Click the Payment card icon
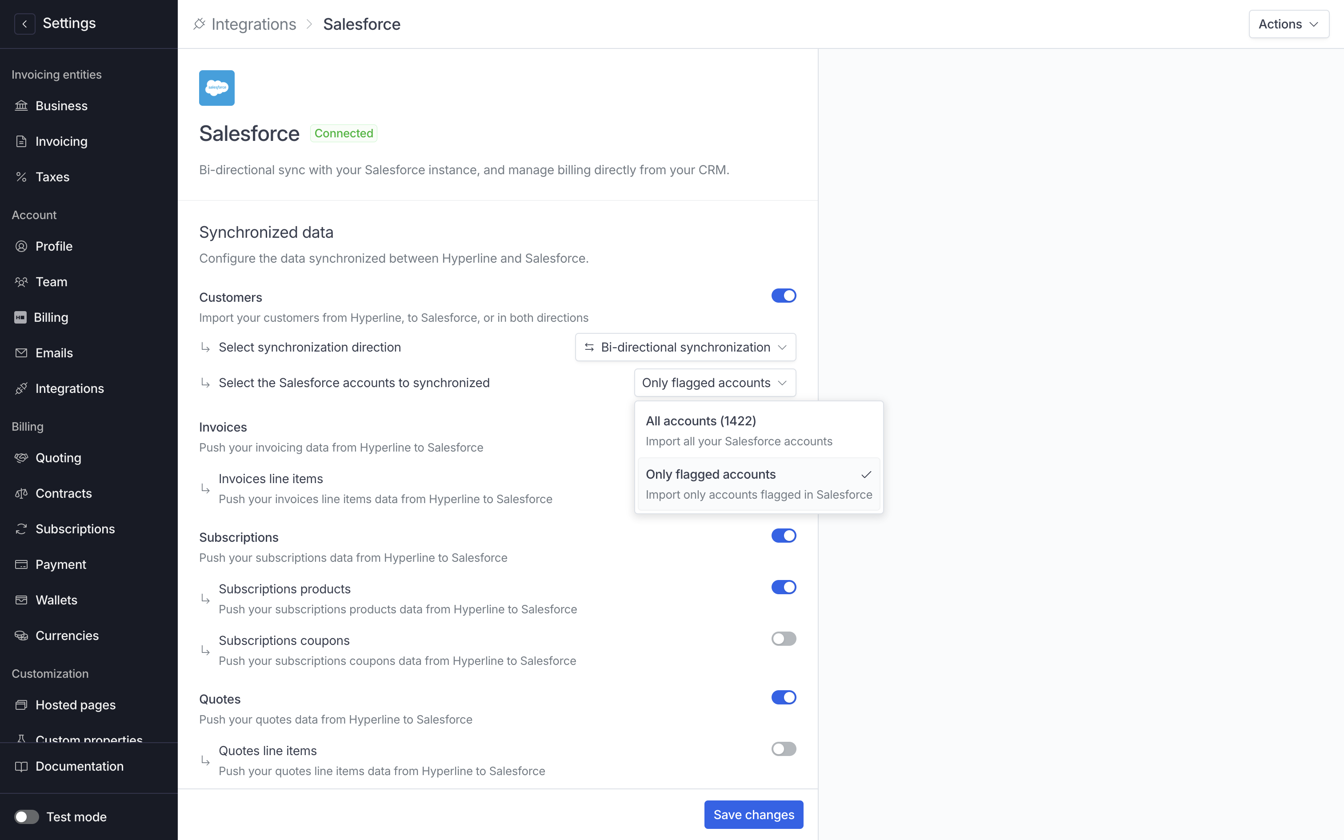1344x840 pixels. coord(21,564)
